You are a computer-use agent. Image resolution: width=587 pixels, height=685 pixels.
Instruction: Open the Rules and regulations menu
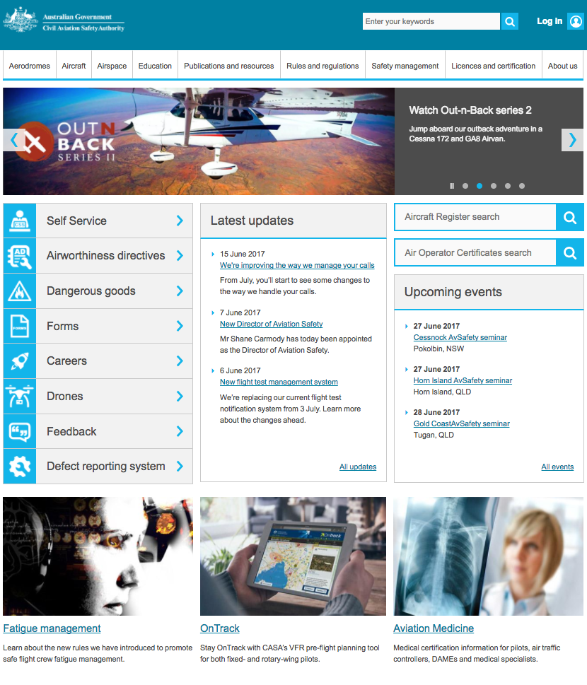click(x=322, y=66)
